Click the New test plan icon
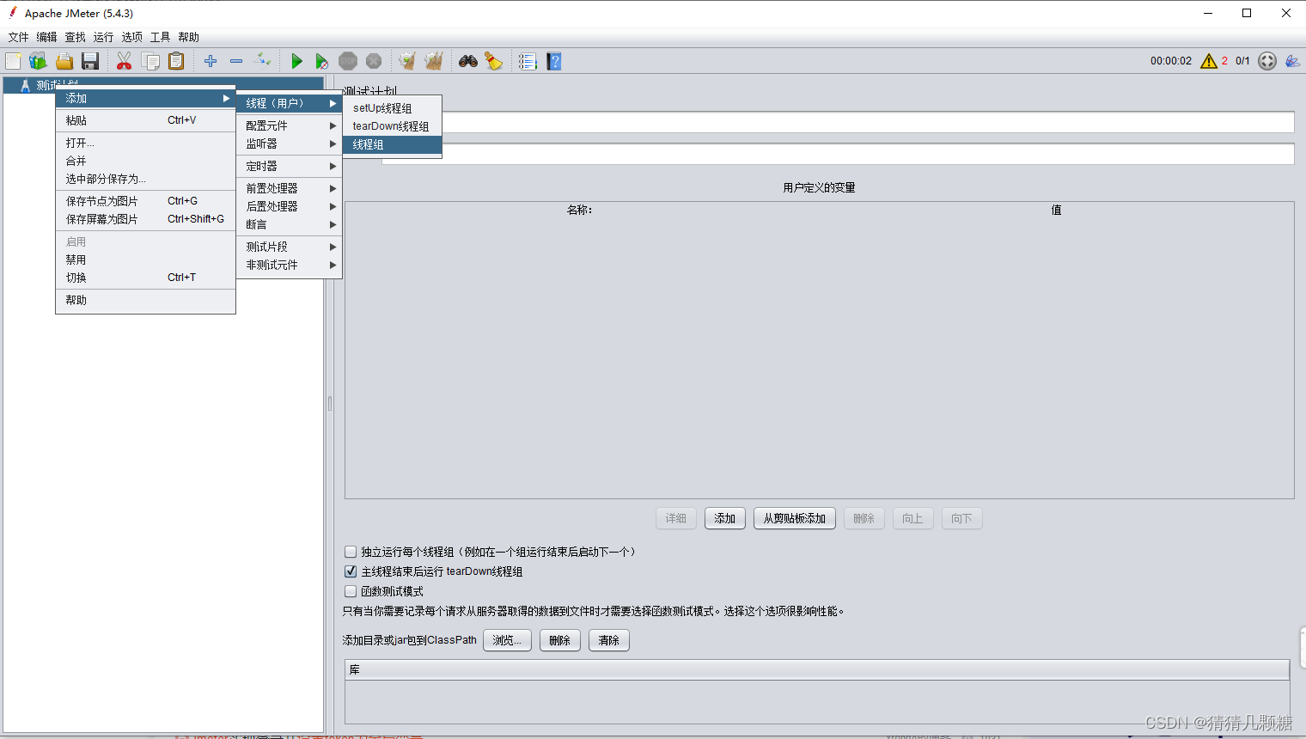The image size is (1306, 739). (x=13, y=61)
